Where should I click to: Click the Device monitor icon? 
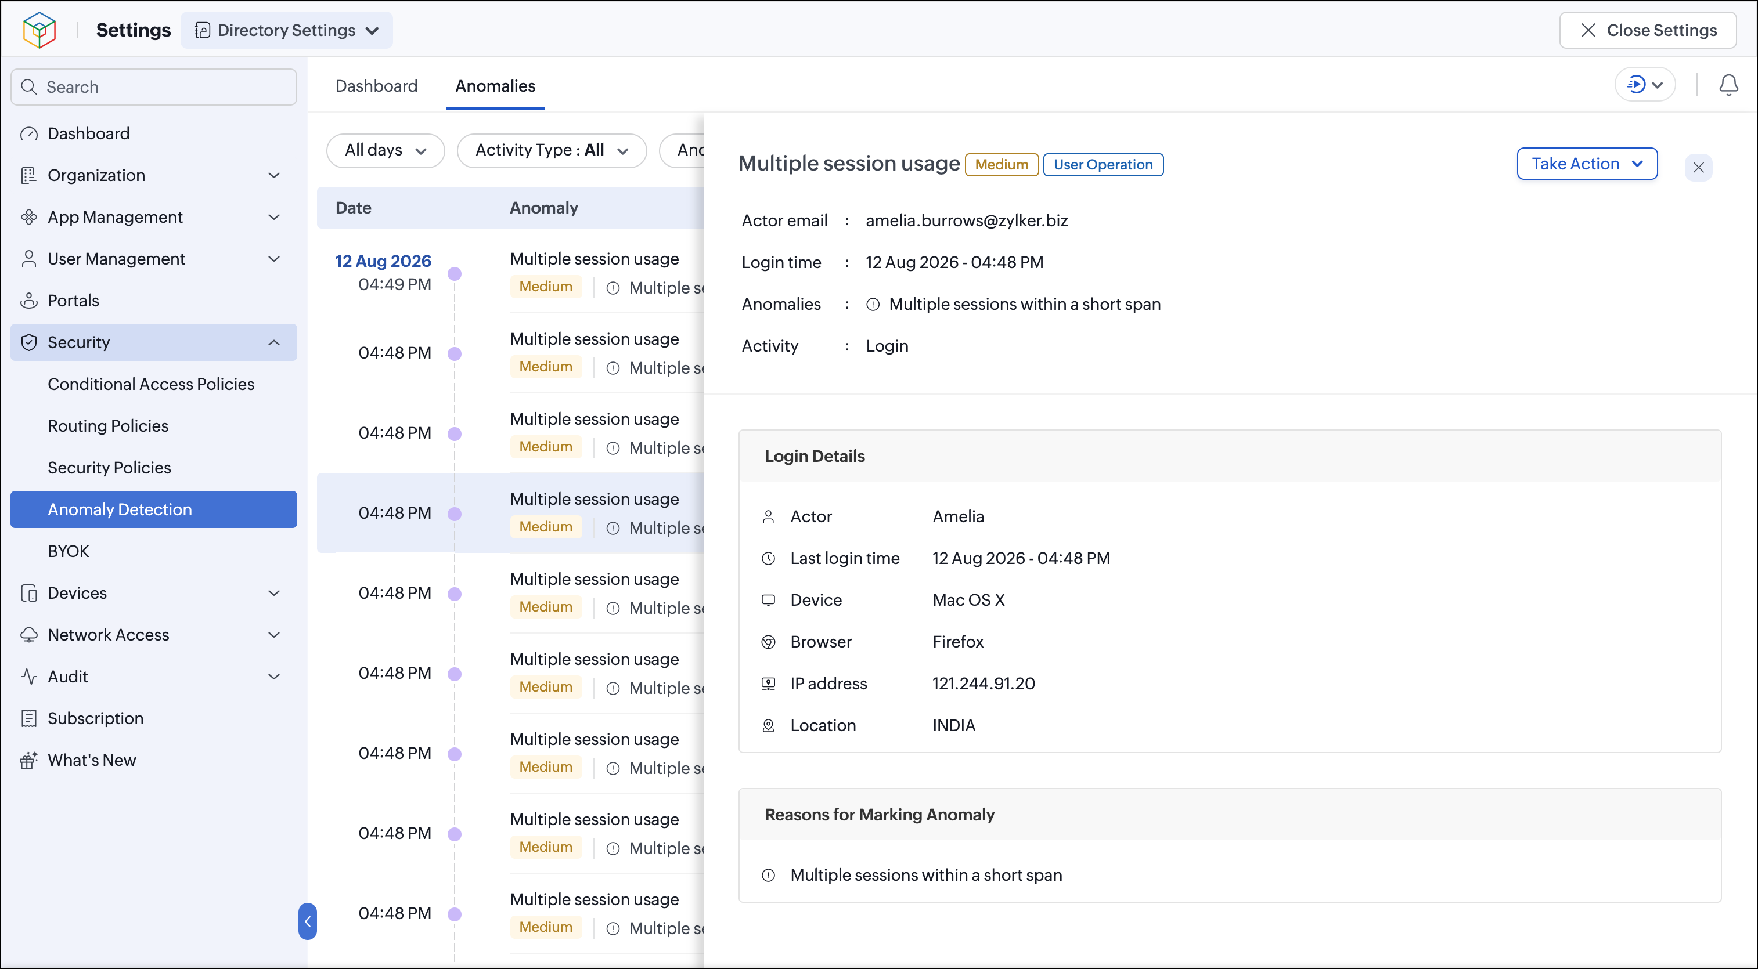(x=769, y=600)
